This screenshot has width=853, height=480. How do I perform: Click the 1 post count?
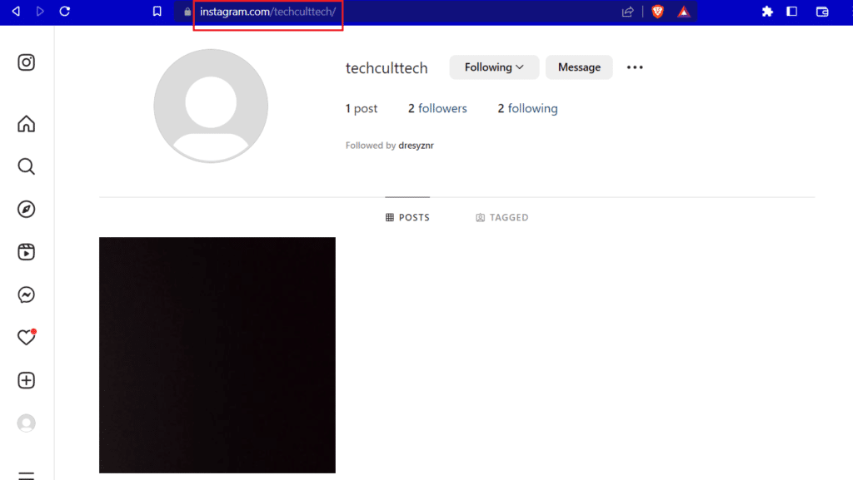coord(362,109)
